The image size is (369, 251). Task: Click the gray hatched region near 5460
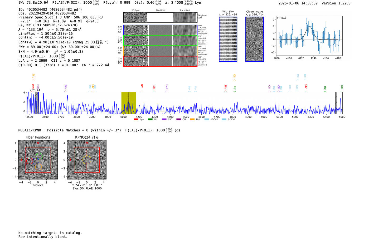click(x=336, y=103)
